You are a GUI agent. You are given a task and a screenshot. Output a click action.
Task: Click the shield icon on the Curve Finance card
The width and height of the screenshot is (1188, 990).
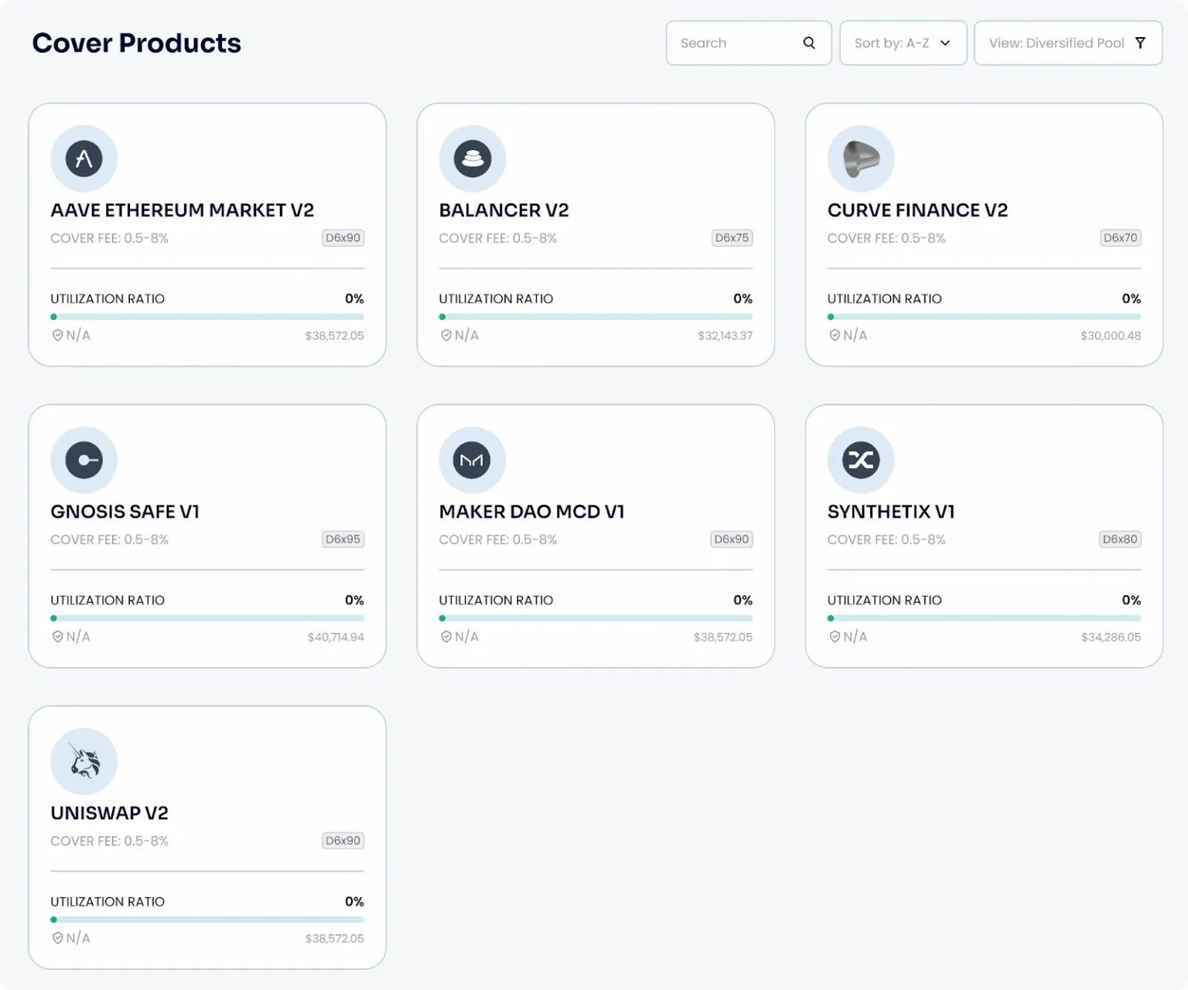pyautogui.click(x=835, y=335)
